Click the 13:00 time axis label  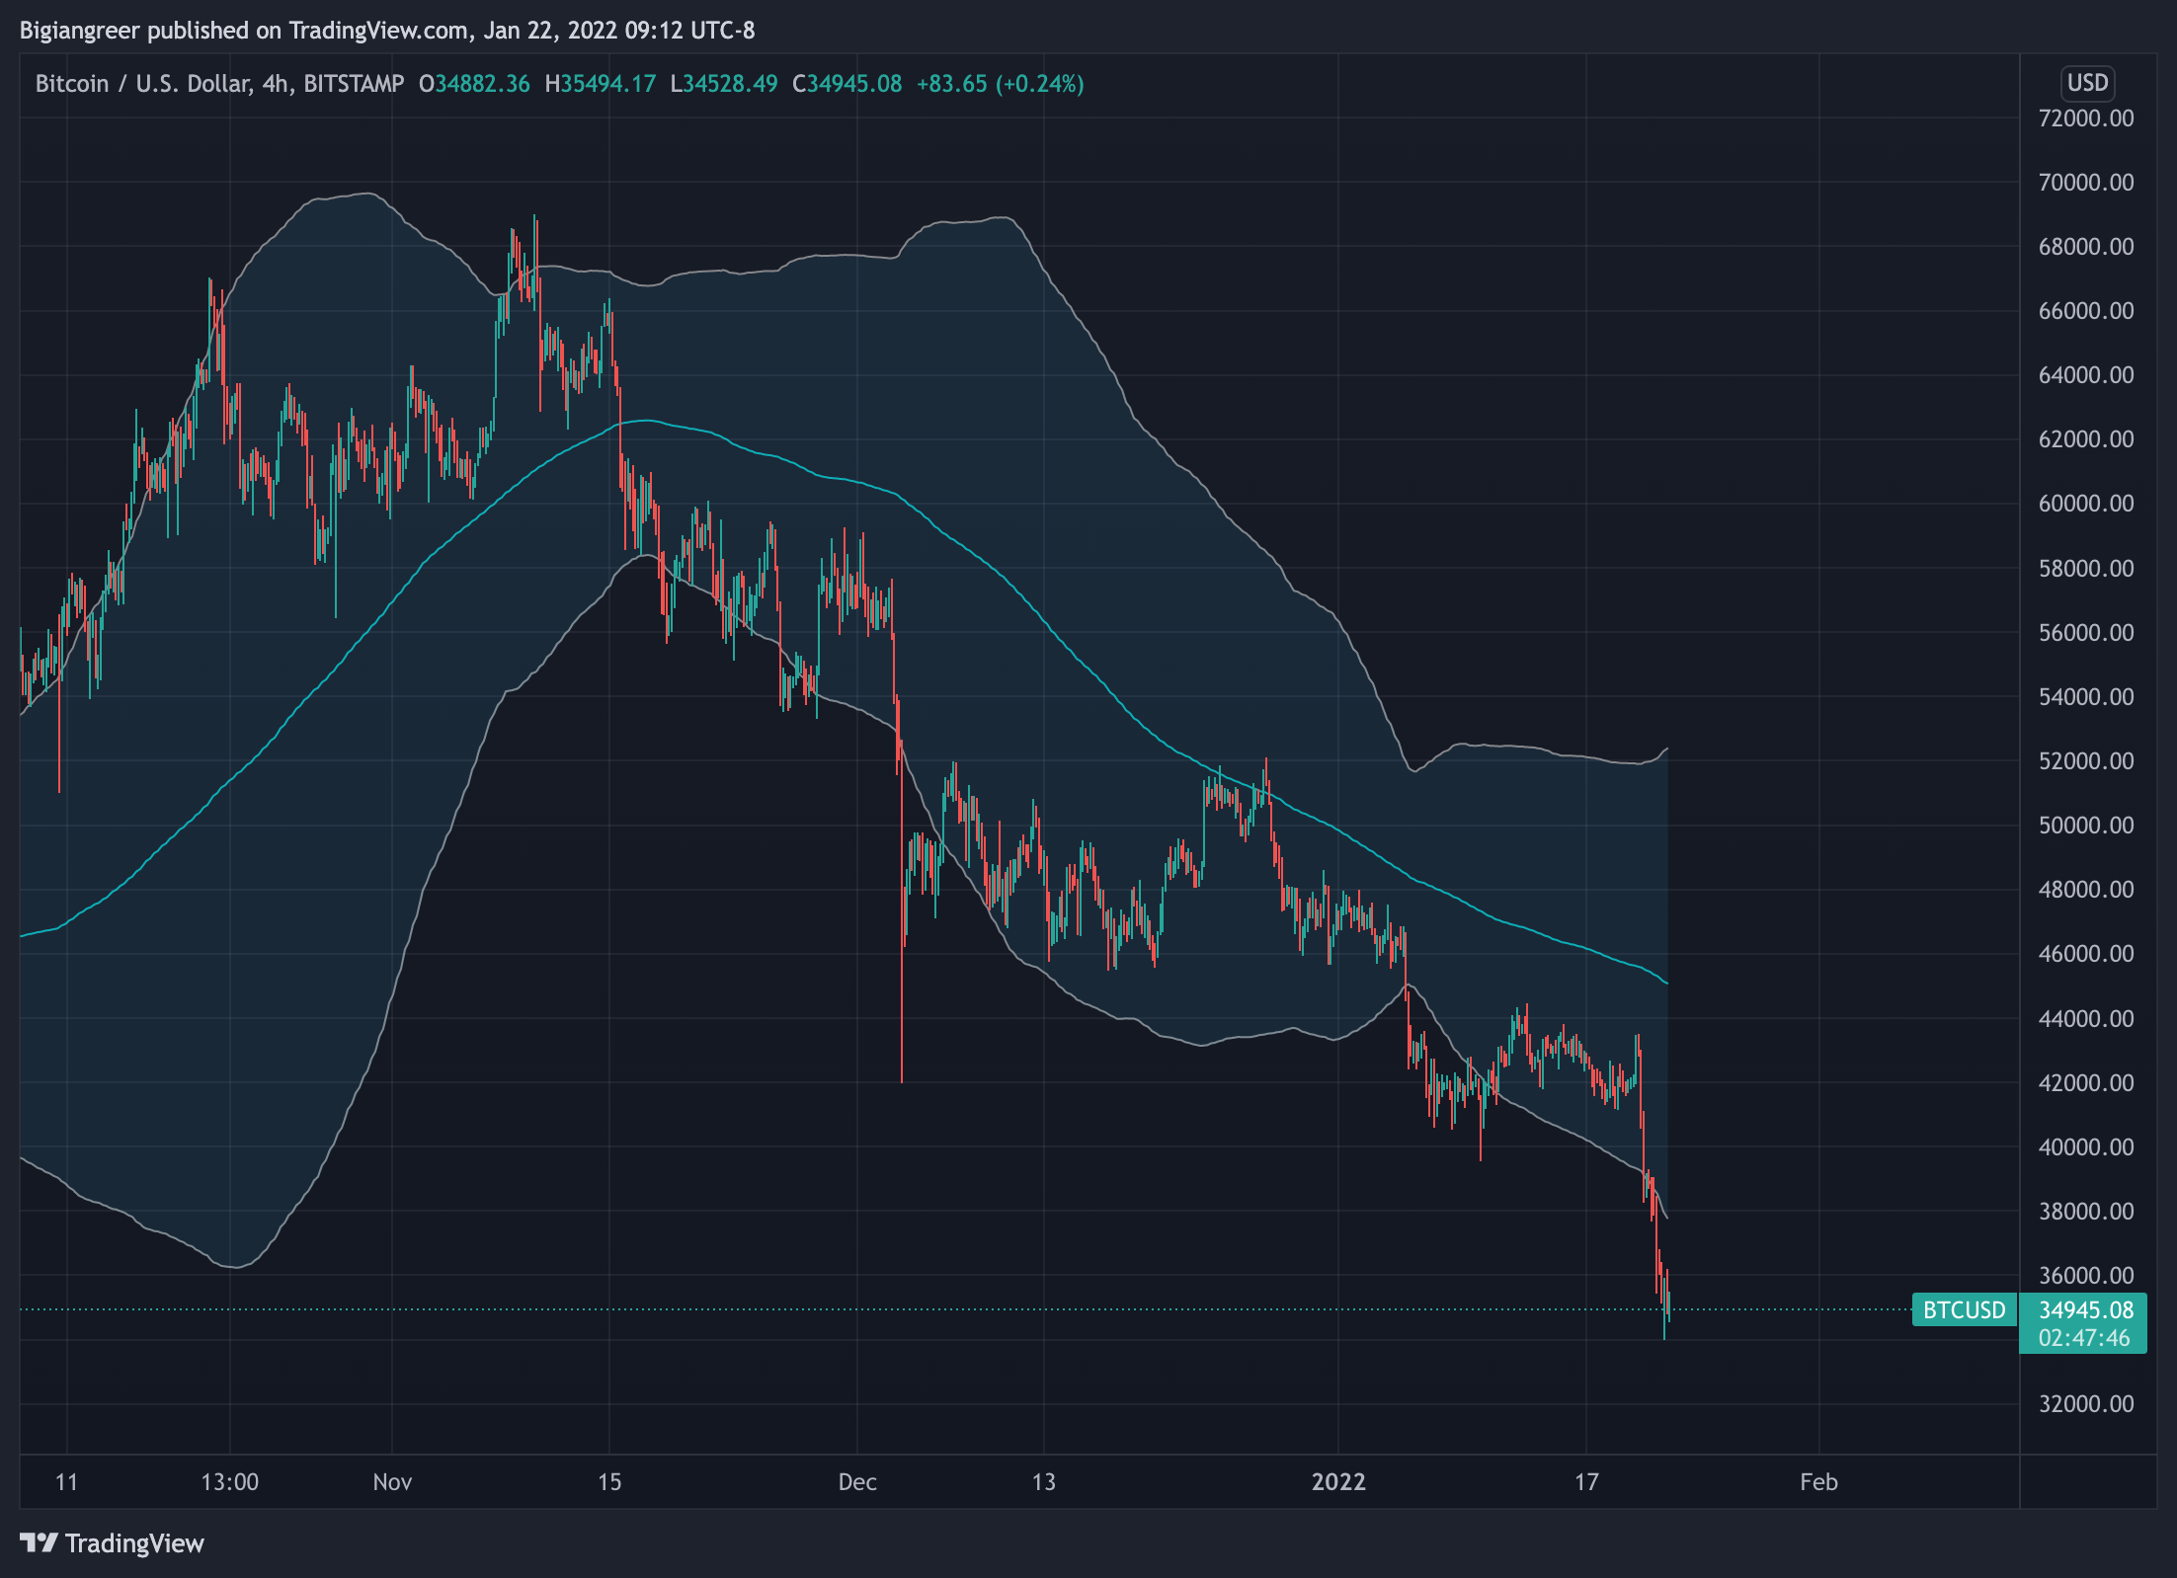229,1481
